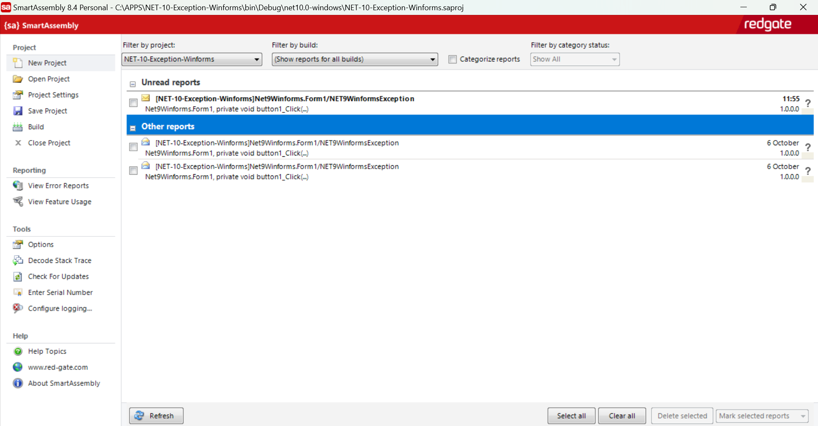Viewport: 818px width, 426px height.
Task: Click the Delete selected button
Action: tap(682, 416)
